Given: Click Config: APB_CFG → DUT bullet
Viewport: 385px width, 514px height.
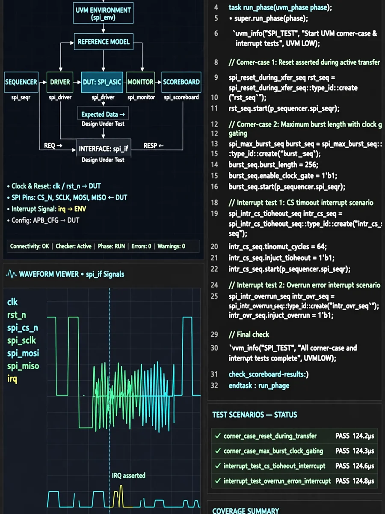Looking at the screenshot, I should click(43, 221).
